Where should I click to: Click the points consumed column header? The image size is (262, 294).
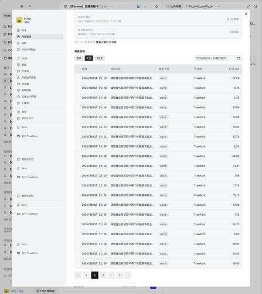(x=234, y=69)
